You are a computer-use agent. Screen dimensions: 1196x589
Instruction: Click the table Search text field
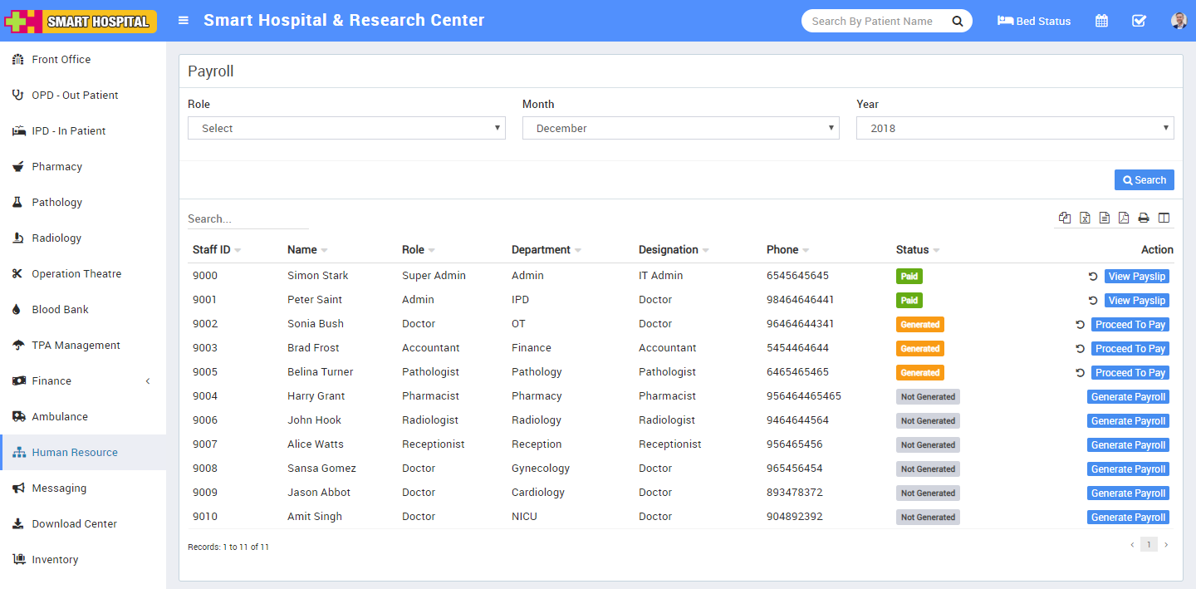(248, 219)
